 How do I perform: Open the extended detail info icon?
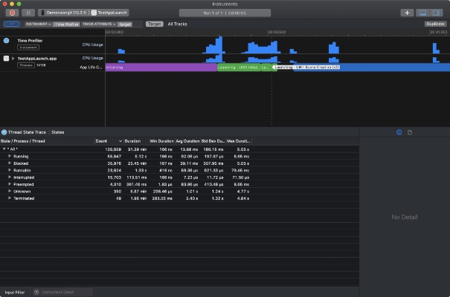pos(399,131)
